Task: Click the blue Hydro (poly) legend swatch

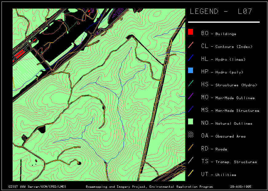Action: (191, 70)
